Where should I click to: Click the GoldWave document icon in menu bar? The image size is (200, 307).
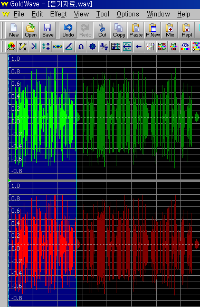tap(6, 14)
